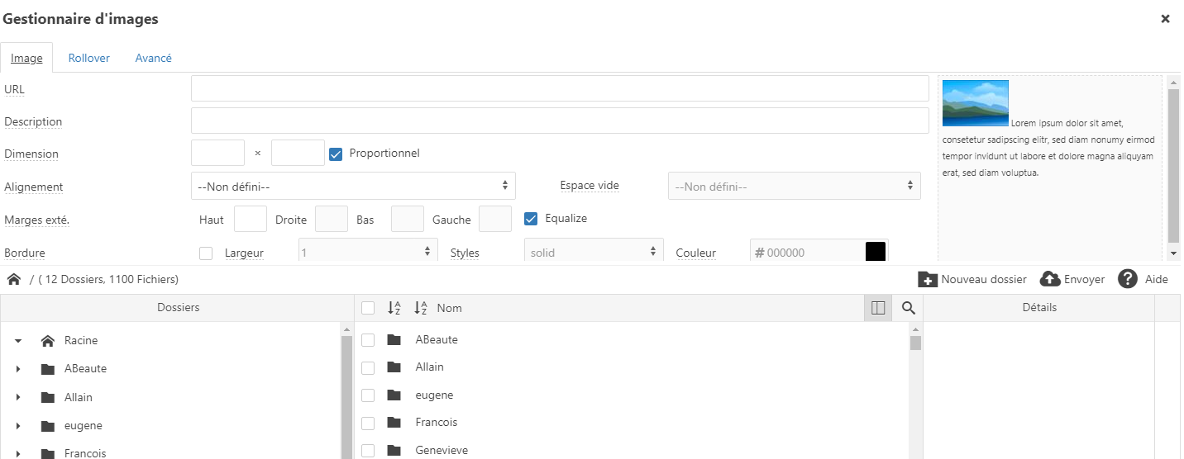Open the Avancé tab
This screenshot has height=459, width=1184.
(x=153, y=58)
